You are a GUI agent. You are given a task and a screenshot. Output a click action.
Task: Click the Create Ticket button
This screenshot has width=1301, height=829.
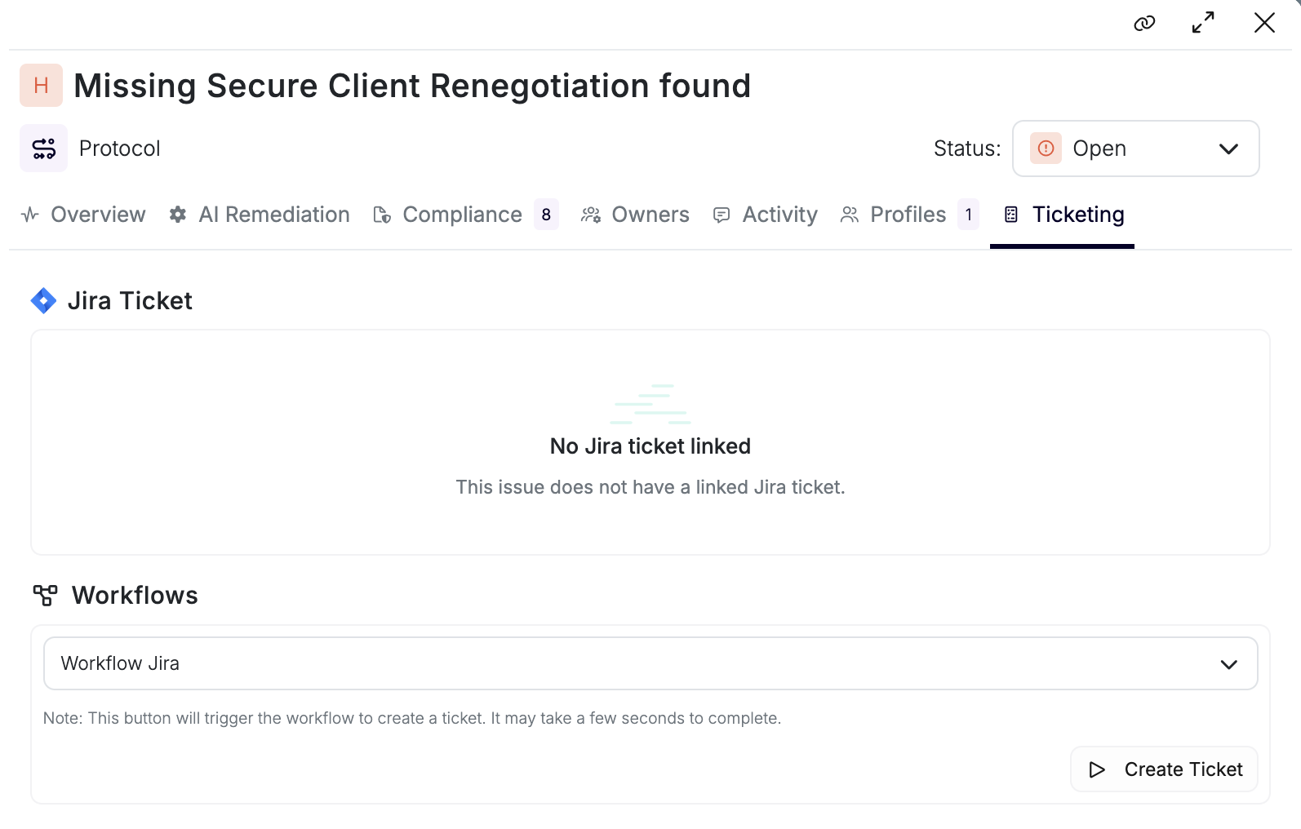tap(1164, 769)
